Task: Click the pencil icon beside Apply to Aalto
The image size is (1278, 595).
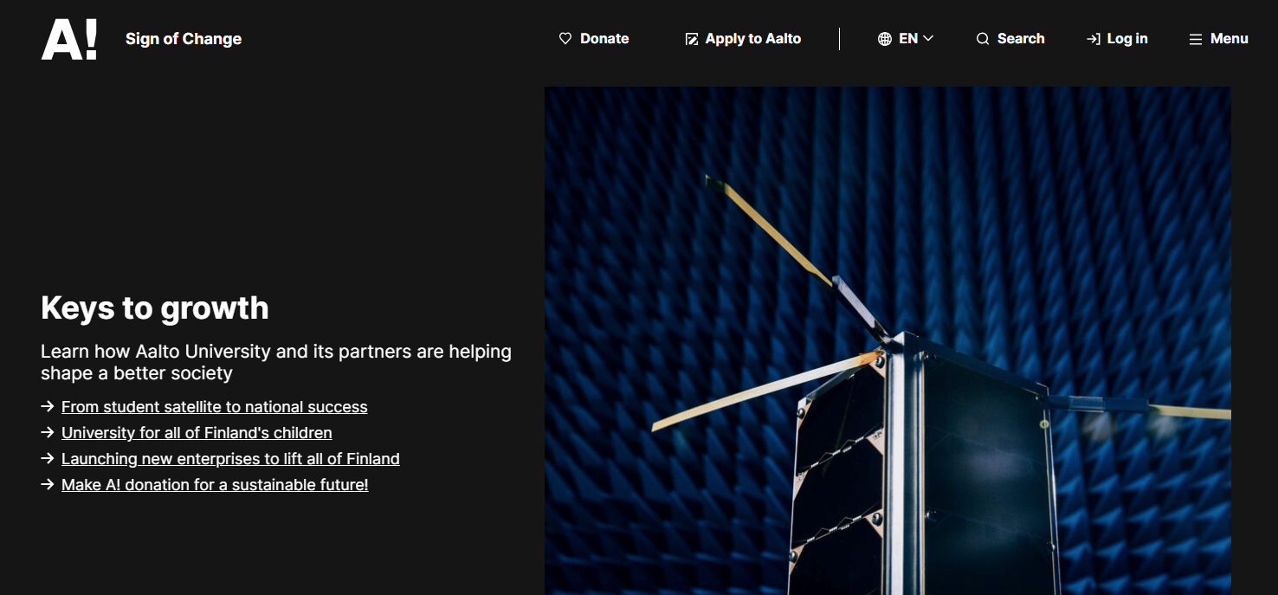Action: click(691, 39)
